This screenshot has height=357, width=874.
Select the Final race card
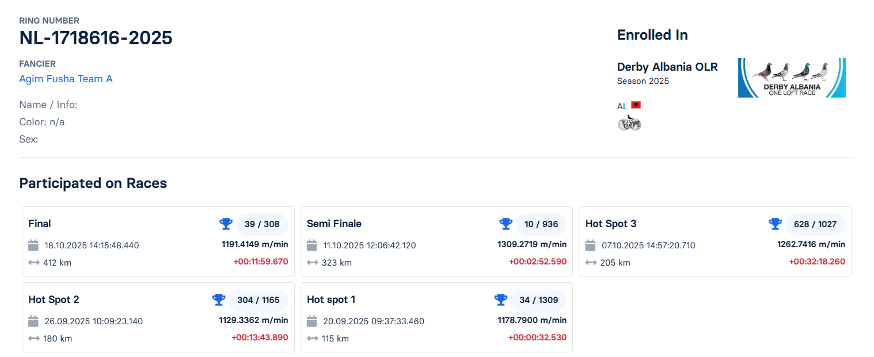pyautogui.click(x=158, y=241)
